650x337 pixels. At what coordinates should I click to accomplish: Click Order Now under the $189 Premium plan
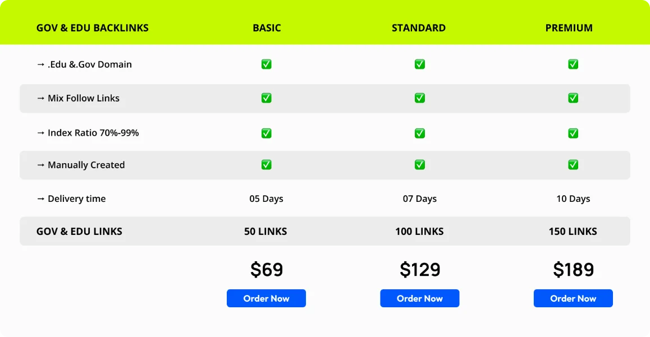pos(573,298)
